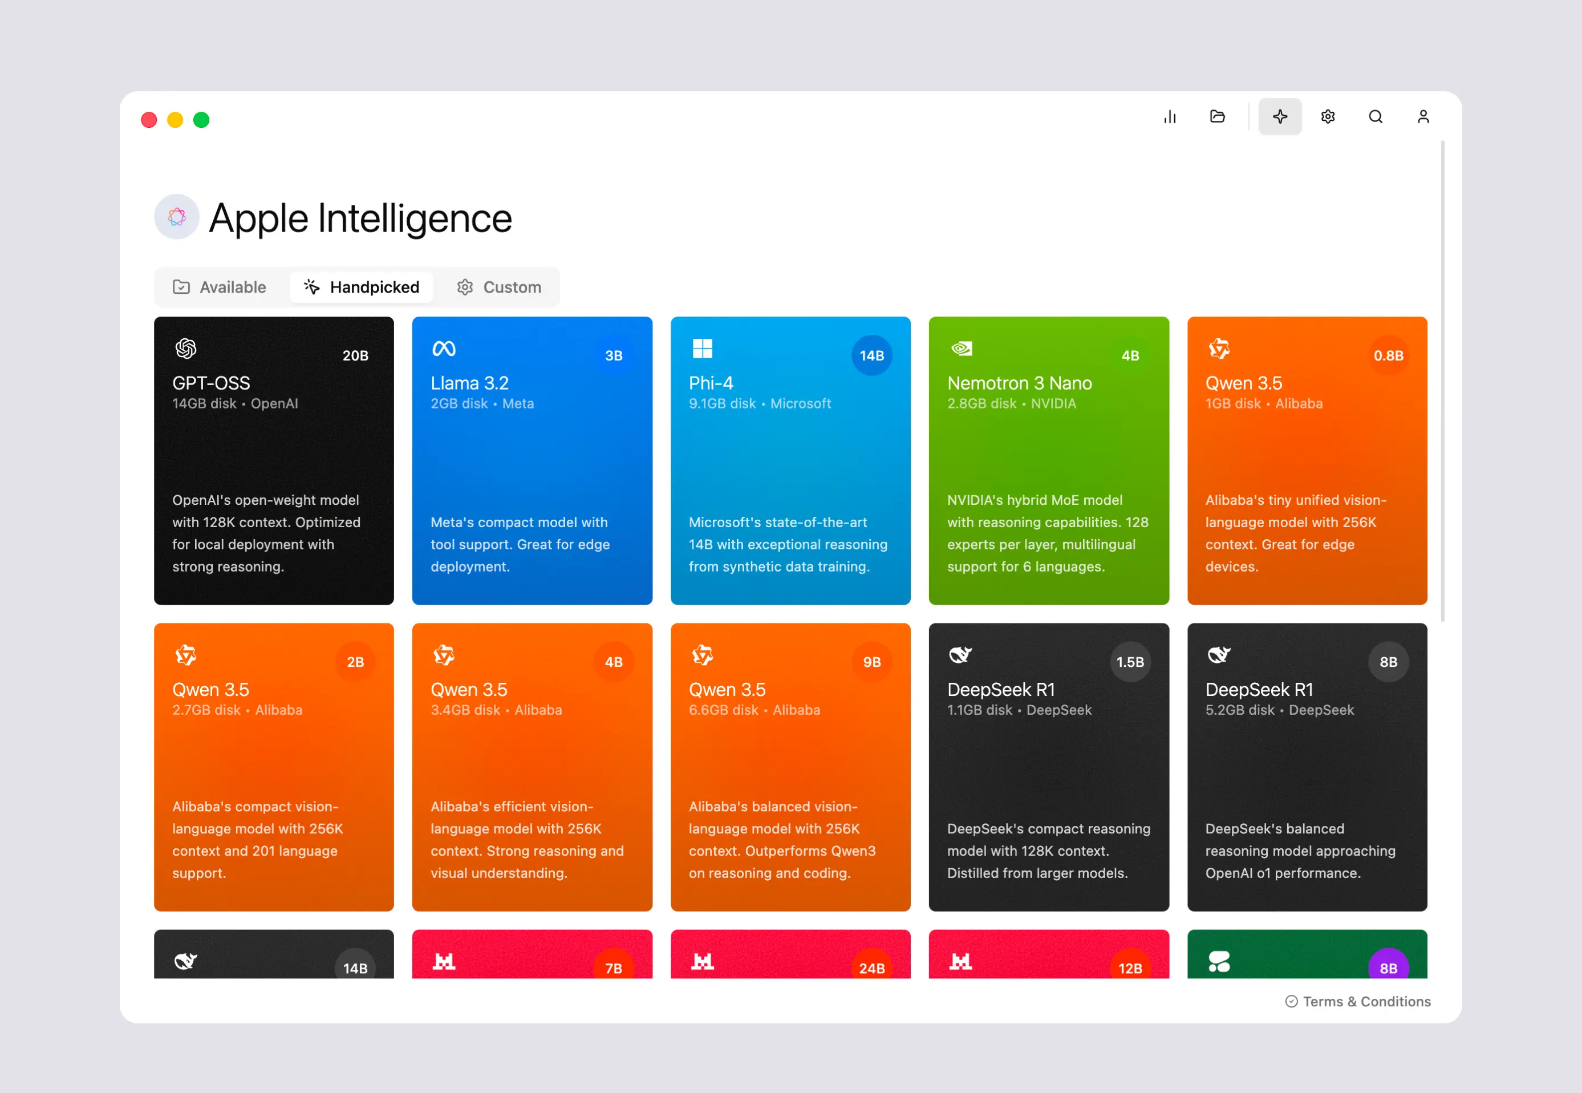
Task: Click the open folder toolbar icon
Action: coord(1217,117)
